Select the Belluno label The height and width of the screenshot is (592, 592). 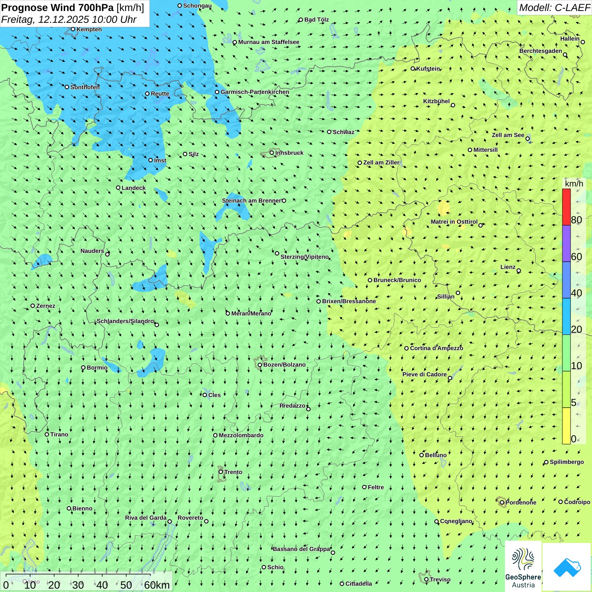pyautogui.click(x=436, y=455)
